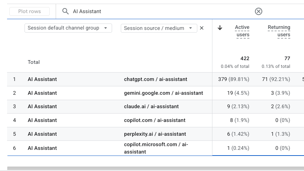Click the Plot rows button
Screen dimensions: 304x171
tap(30, 11)
